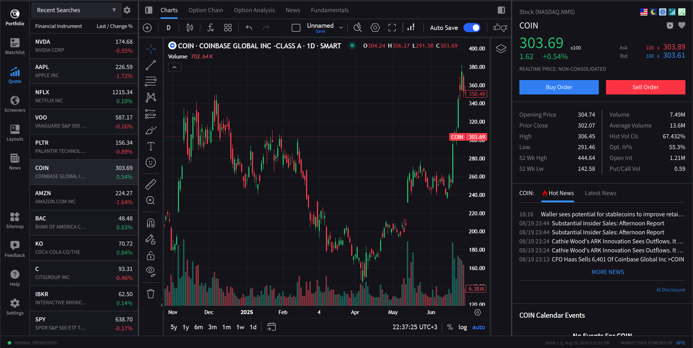The height and width of the screenshot is (348, 693).
Task: Expand the Unnamed layout save menu
Action: 341,28
